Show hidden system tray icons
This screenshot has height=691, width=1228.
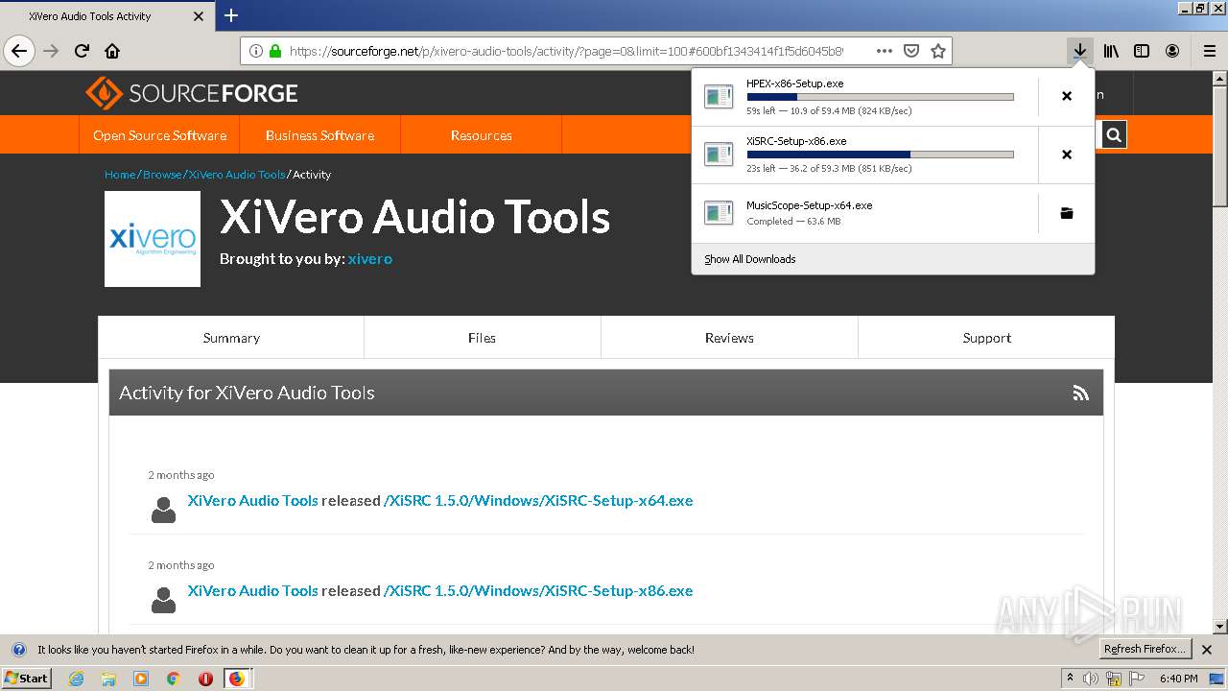[x=1070, y=679]
